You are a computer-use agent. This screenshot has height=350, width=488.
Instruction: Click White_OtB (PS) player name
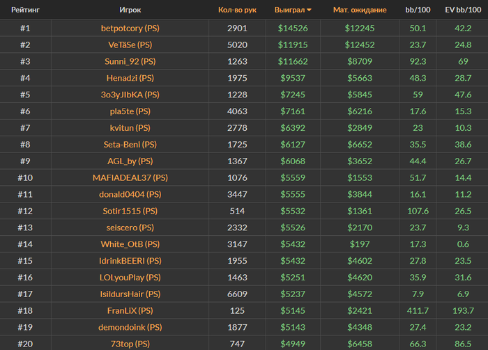(130, 244)
